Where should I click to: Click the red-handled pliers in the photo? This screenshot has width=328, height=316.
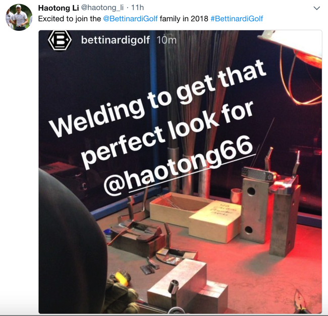301,302
